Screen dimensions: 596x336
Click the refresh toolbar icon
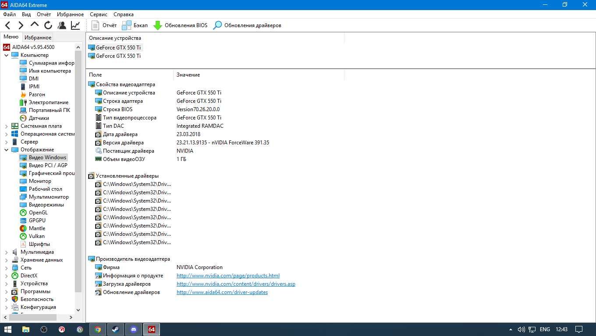pos(48,25)
